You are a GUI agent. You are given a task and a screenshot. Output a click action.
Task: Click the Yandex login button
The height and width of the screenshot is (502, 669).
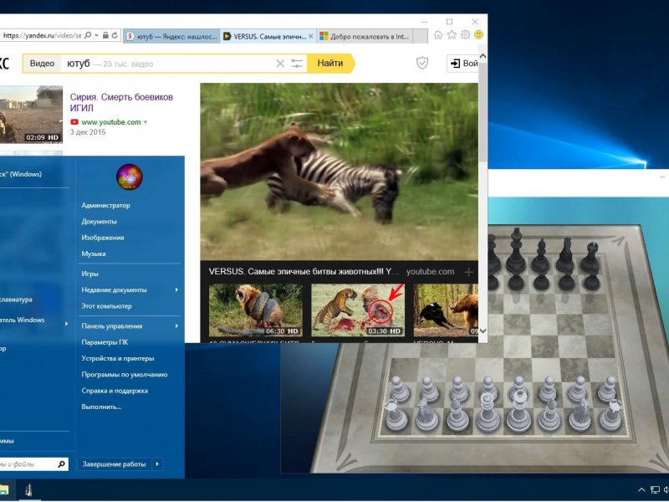[x=462, y=64]
